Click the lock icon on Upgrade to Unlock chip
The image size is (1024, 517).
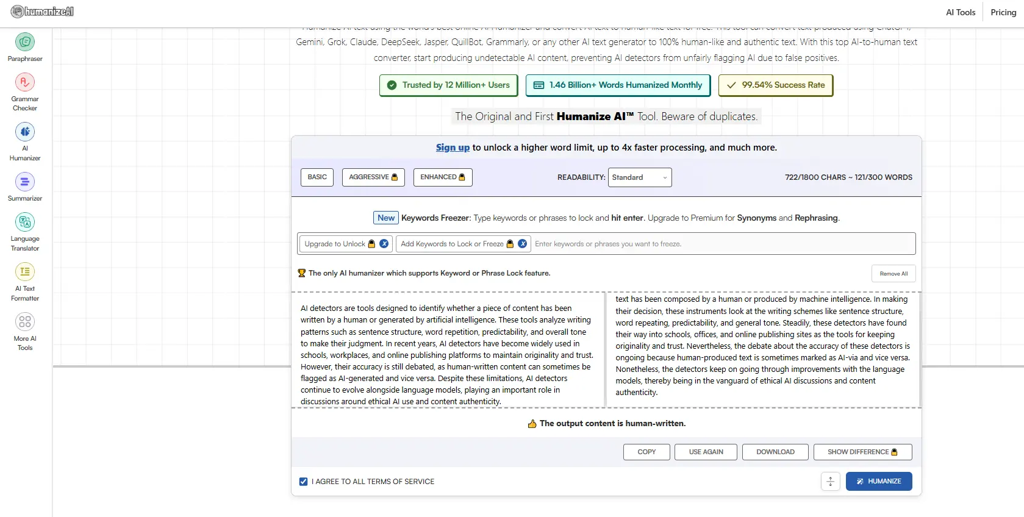pos(371,244)
